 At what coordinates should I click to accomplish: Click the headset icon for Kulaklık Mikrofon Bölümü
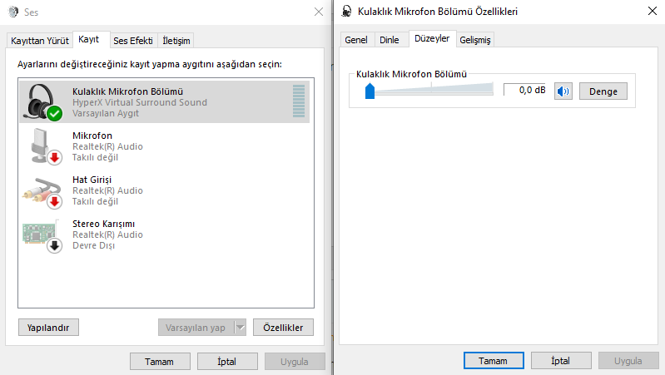(x=43, y=101)
